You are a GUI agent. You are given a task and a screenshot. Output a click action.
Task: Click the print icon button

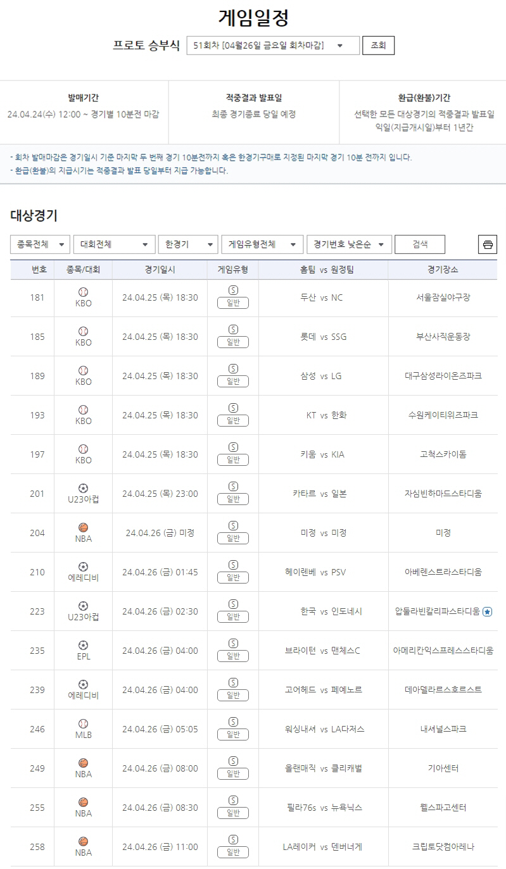[488, 244]
